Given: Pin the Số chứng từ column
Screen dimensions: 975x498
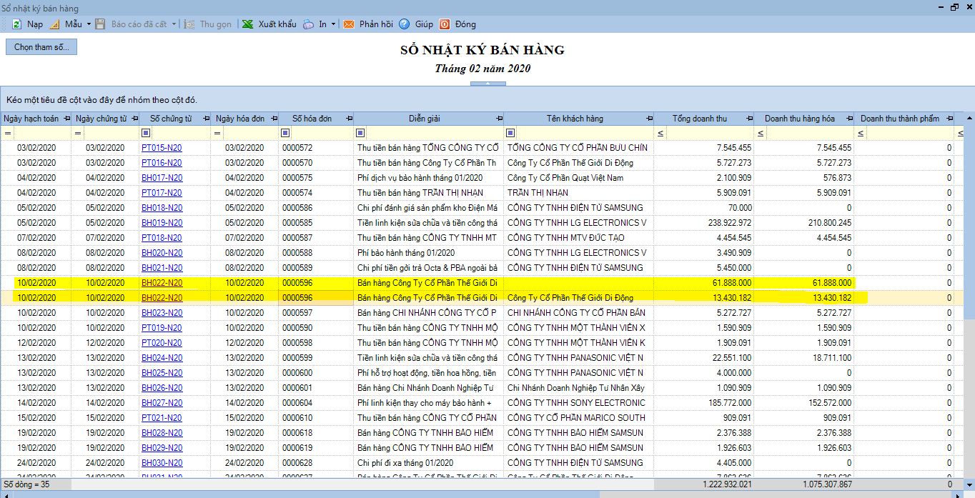Looking at the screenshot, I should (205, 119).
